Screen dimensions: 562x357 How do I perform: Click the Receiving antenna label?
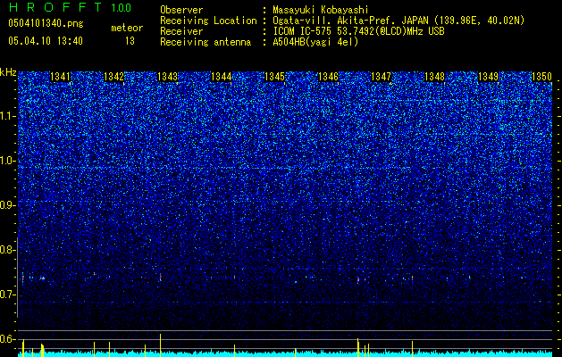coord(206,42)
